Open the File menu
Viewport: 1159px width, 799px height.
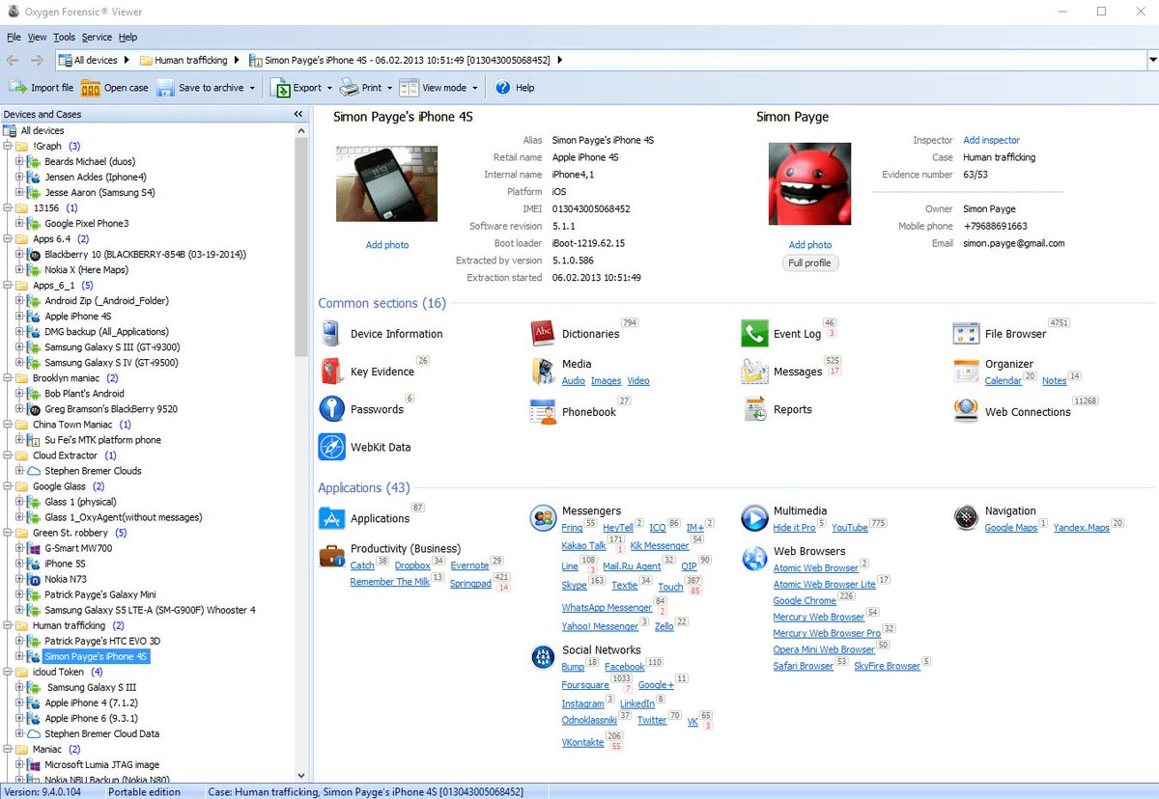(14, 37)
